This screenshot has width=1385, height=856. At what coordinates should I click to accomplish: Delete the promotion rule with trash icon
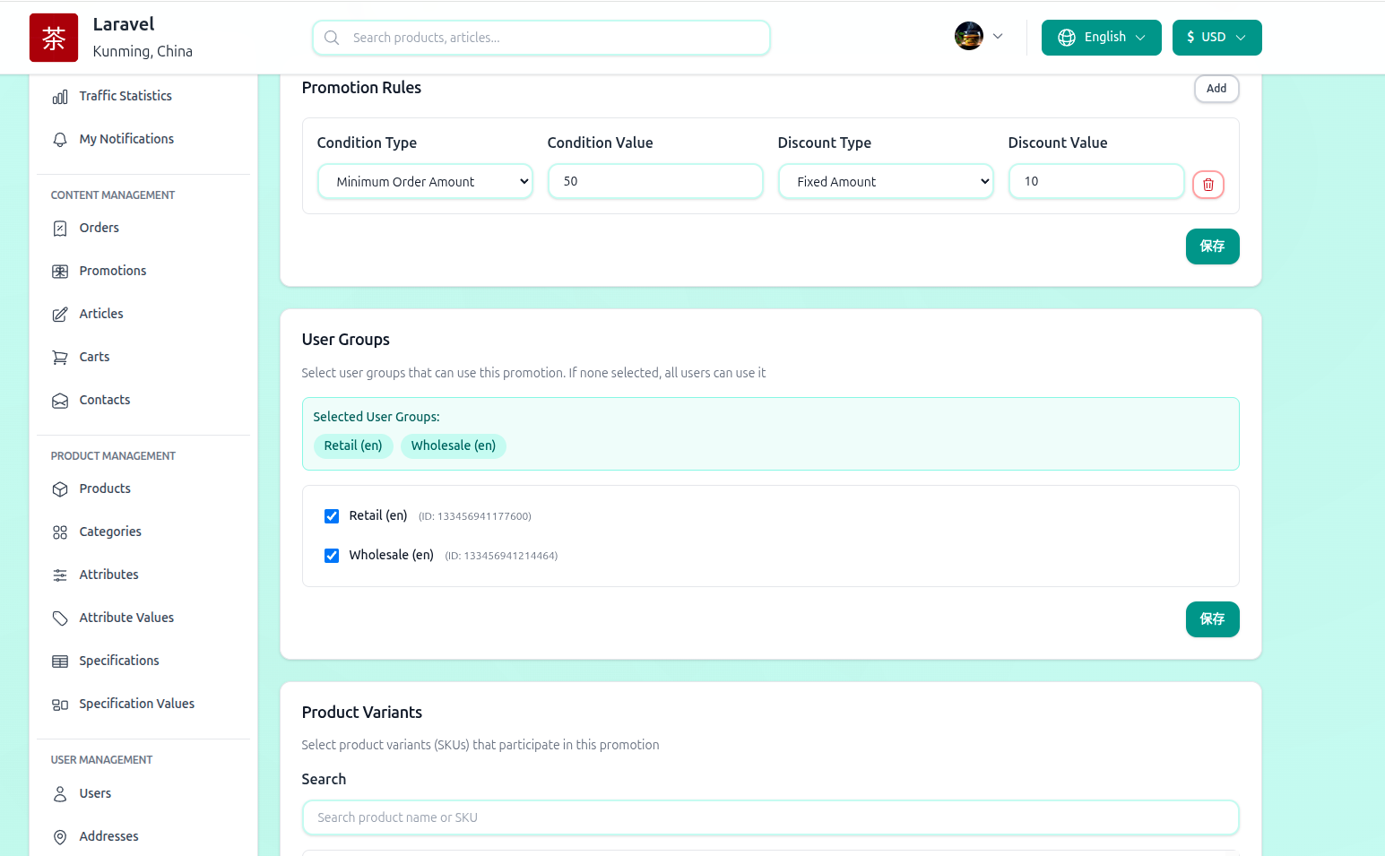click(x=1208, y=185)
